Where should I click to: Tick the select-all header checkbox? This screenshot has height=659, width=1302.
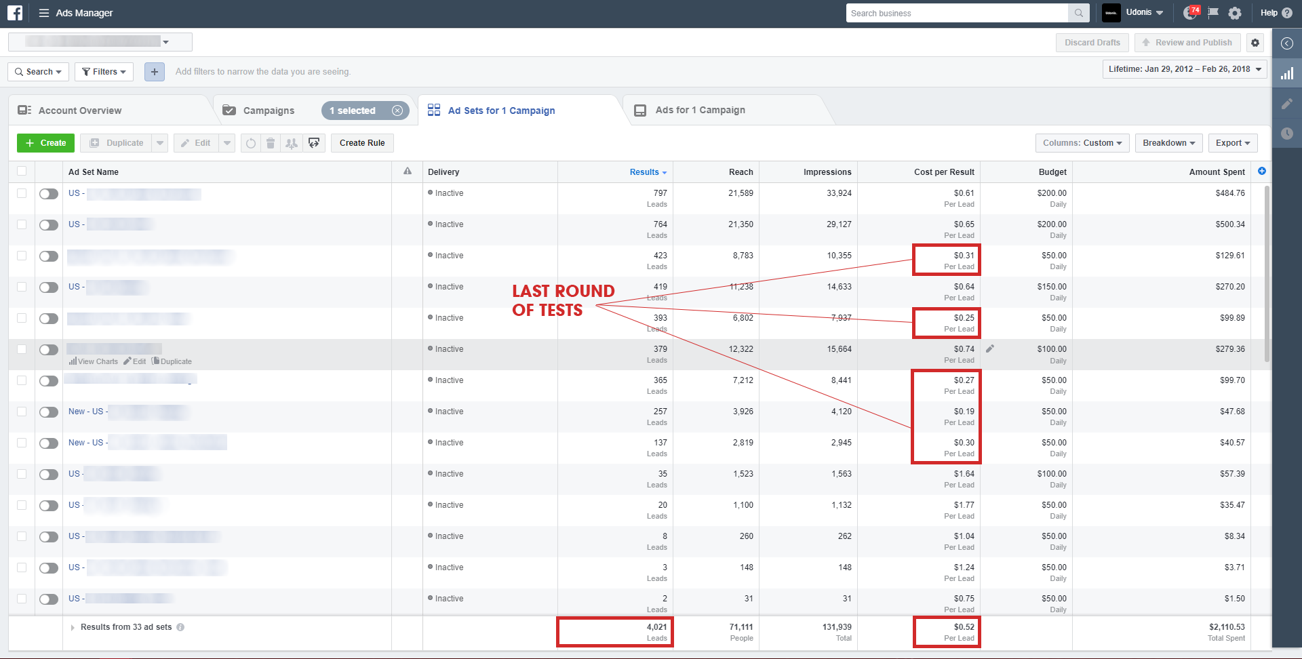(x=22, y=172)
